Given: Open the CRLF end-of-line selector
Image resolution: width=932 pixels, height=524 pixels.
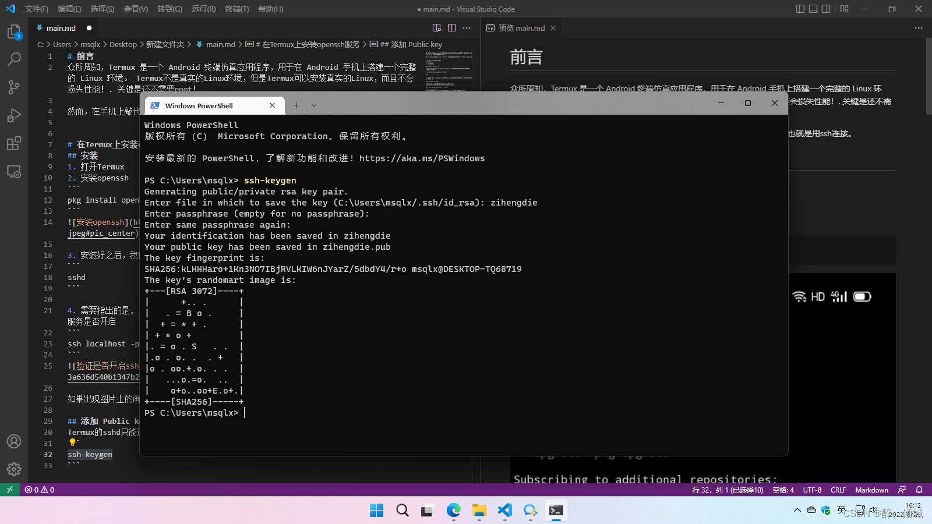Looking at the screenshot, I should 838,490.
